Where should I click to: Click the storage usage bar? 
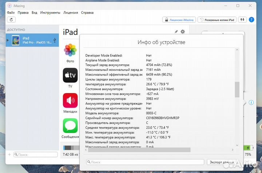[72, 148]
